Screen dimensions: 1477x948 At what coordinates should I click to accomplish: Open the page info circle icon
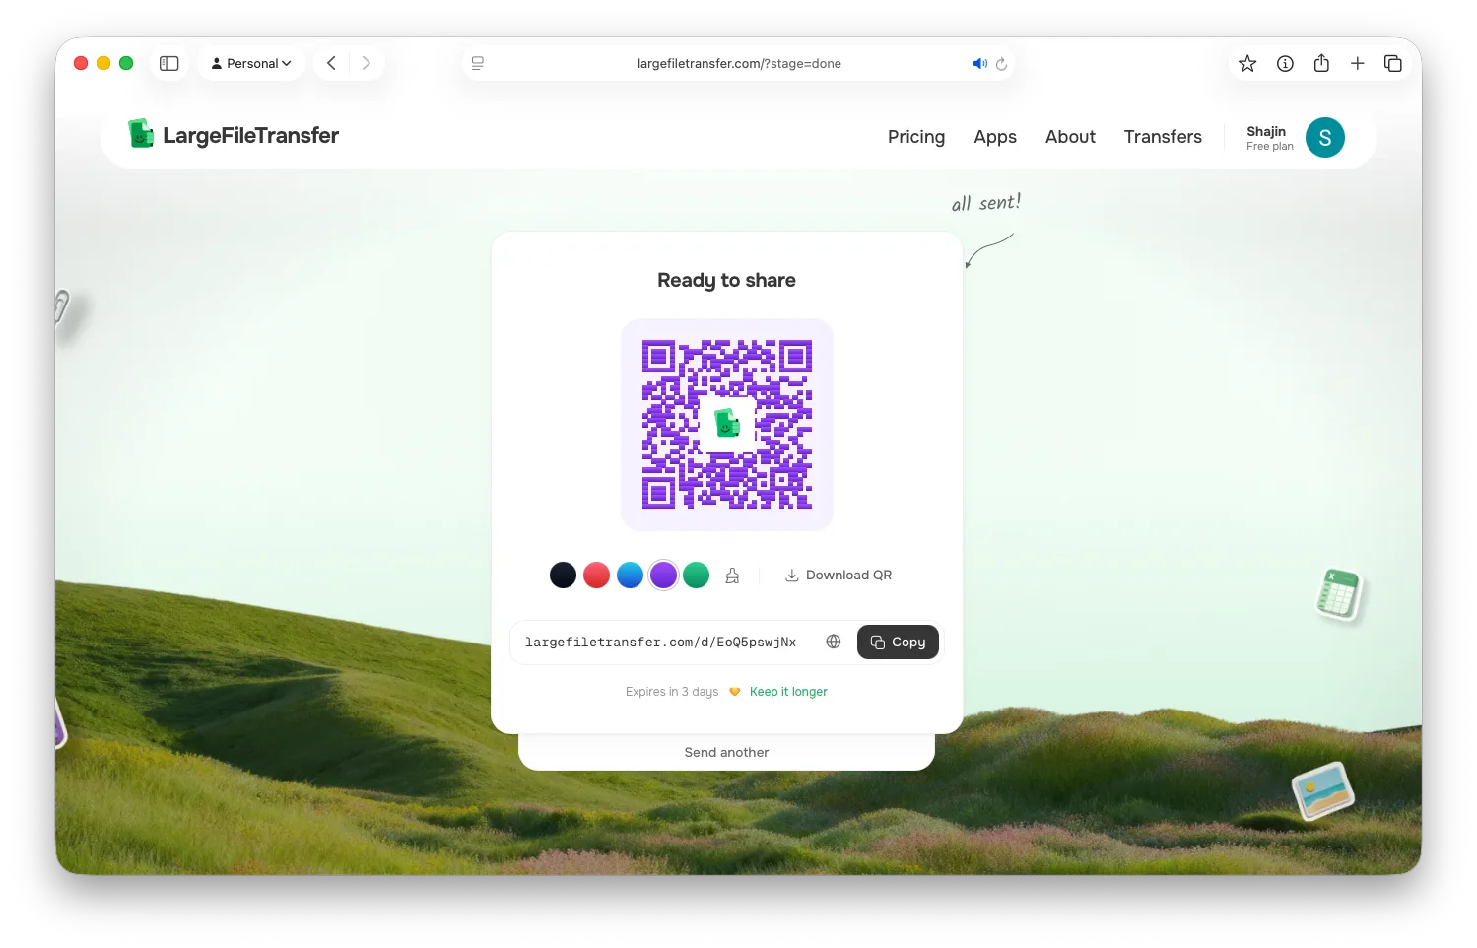click(1285, 63)
